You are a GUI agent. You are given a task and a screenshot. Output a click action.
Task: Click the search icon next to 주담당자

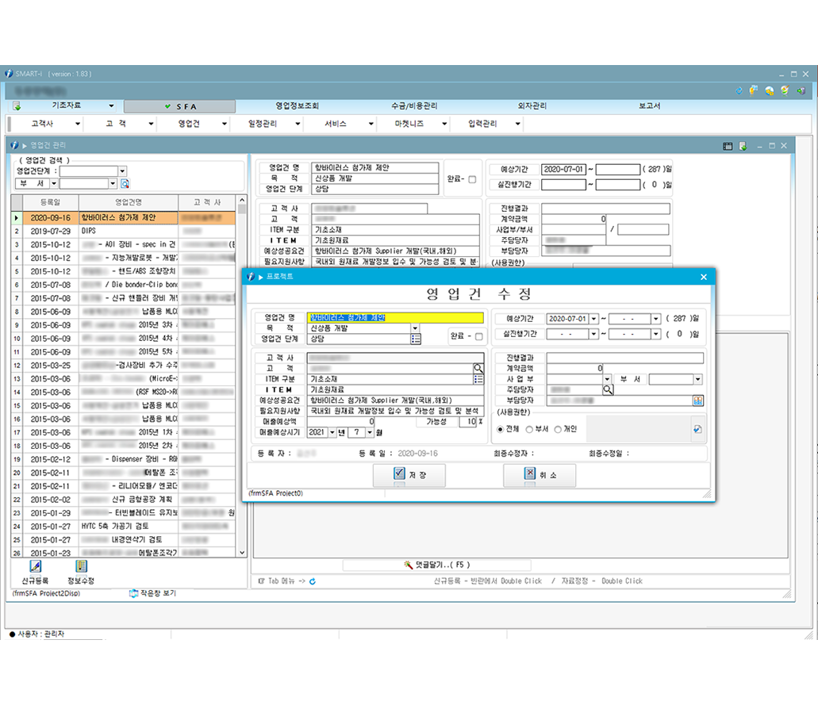609,390
